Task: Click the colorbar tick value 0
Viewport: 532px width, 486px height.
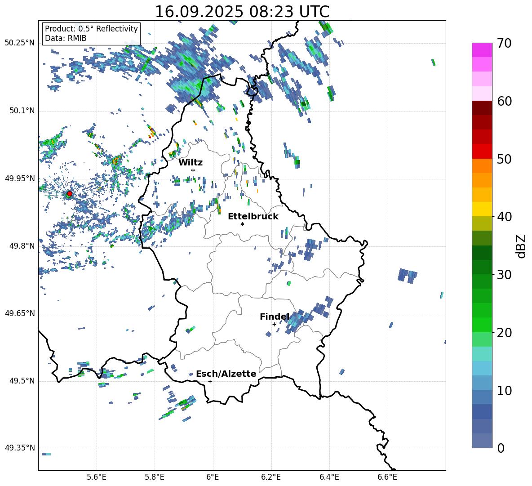Action: [501, 448]
